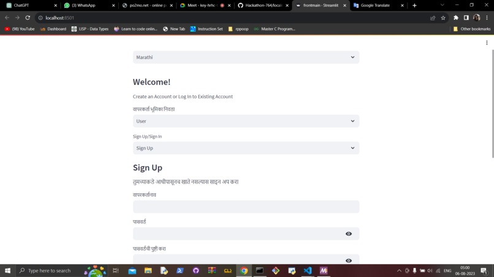
Task: Open the clock and date panel
Action: coord(465,270)
